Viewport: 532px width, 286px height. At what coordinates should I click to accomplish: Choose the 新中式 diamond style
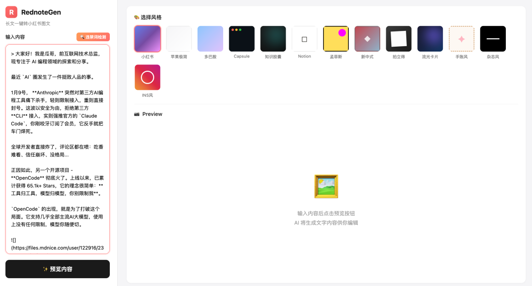point(367,39)
